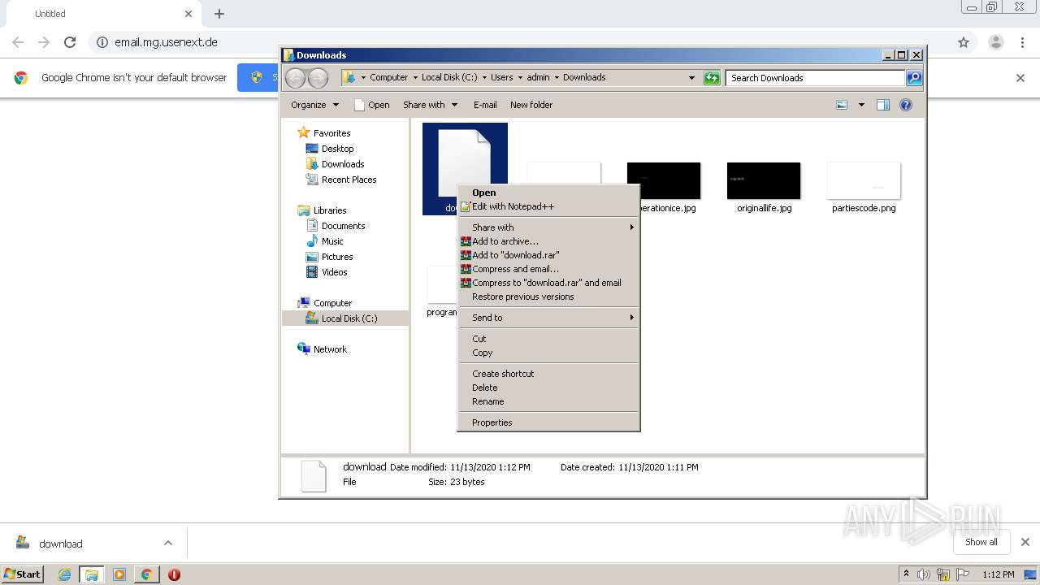Open address bar history dropdown arrow
This screenshot has height=585, width=1040.
(x=691, y=78)
